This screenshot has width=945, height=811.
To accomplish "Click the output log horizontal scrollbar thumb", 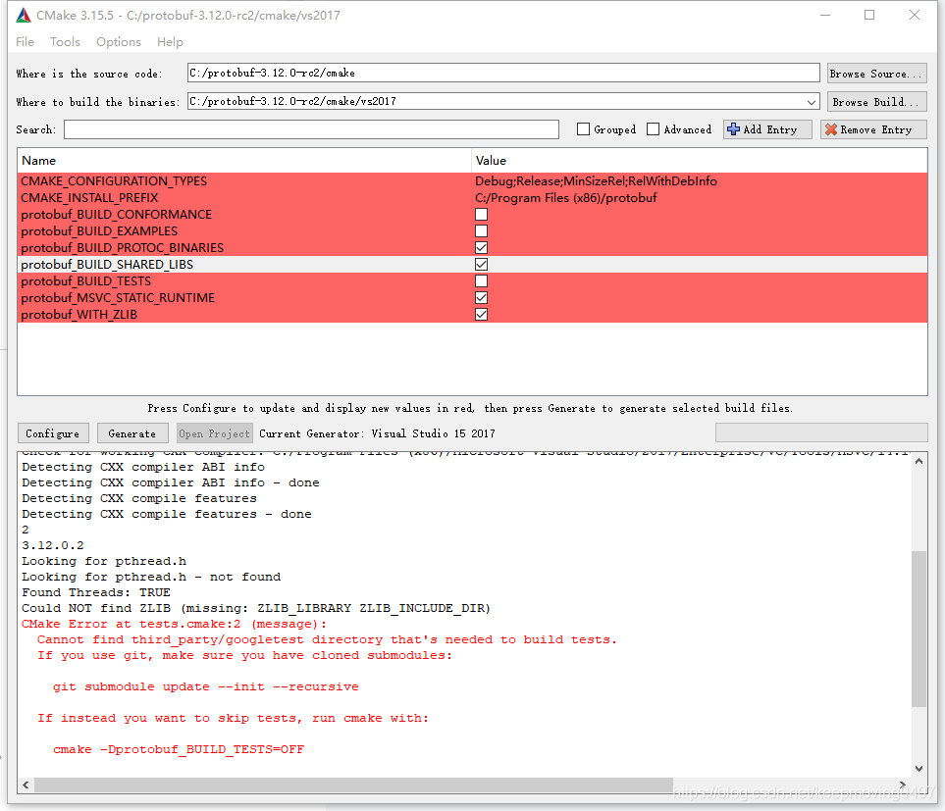I will coord(354,785).
